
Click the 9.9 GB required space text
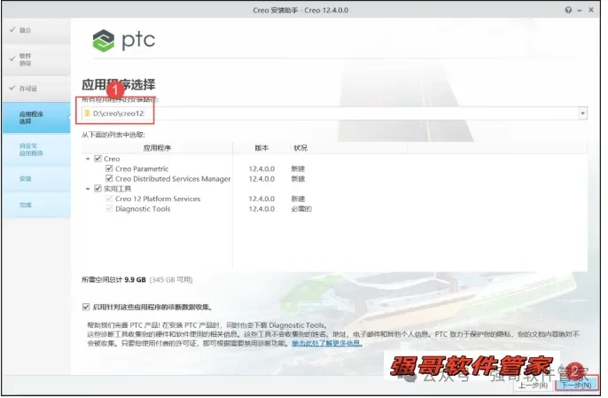pyautogui.click(x=135, y=280)
